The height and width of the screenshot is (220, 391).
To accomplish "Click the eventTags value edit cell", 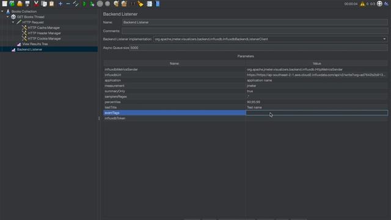I will coord(317,112).
